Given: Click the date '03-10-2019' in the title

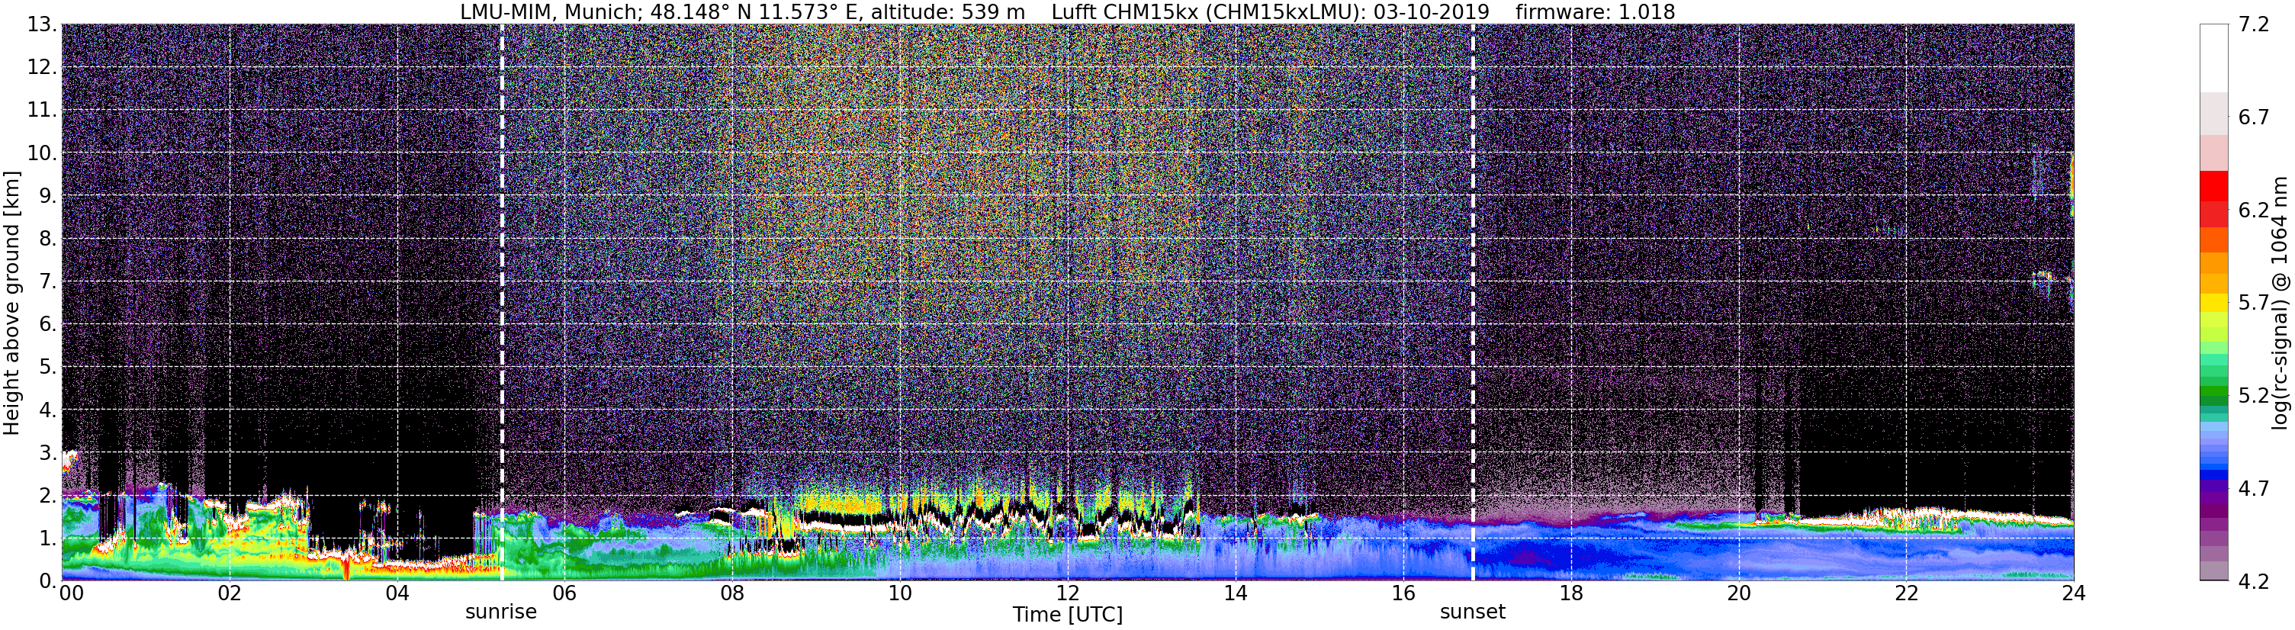Looking at the screenshot, I should [1432, 12].
